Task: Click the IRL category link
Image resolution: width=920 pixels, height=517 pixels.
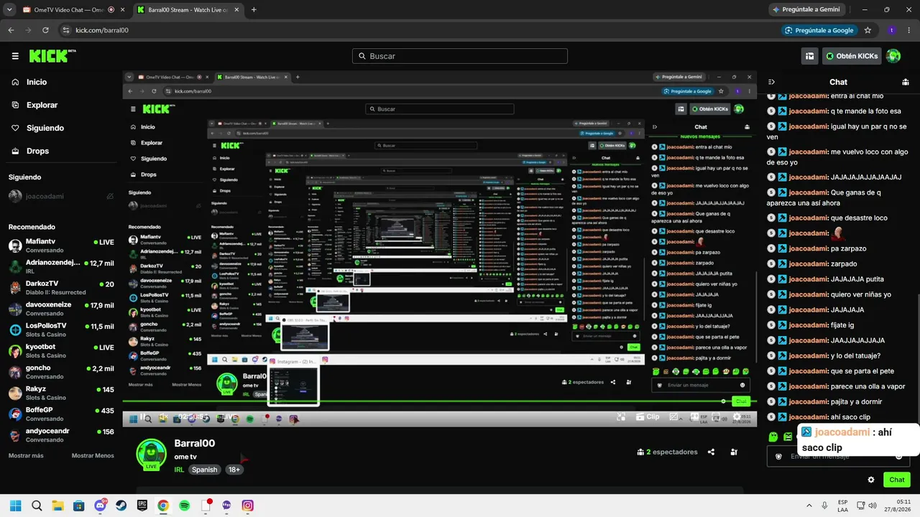Action: (x=179, y=470)
